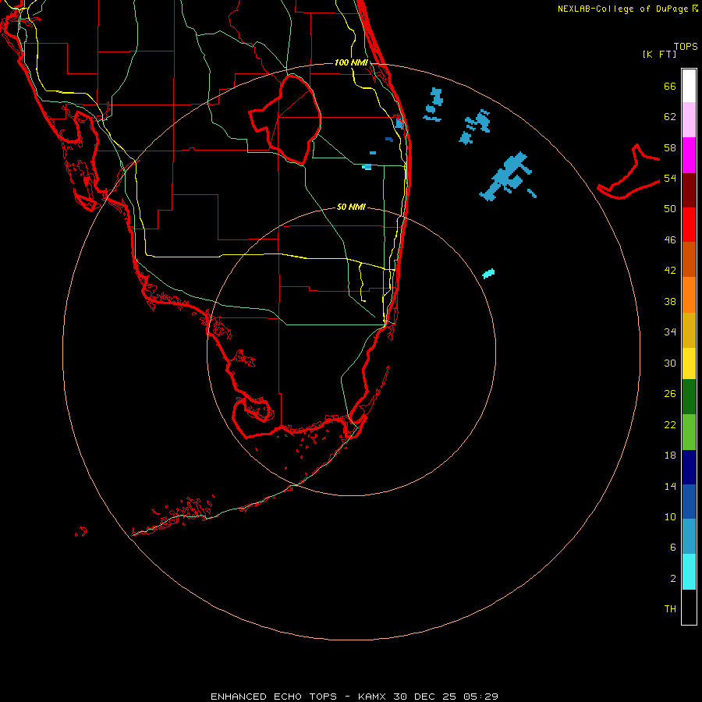This screenshot has width=702, height=702.
Task: Click the legend value 42
Action: [x=670, y=271]
